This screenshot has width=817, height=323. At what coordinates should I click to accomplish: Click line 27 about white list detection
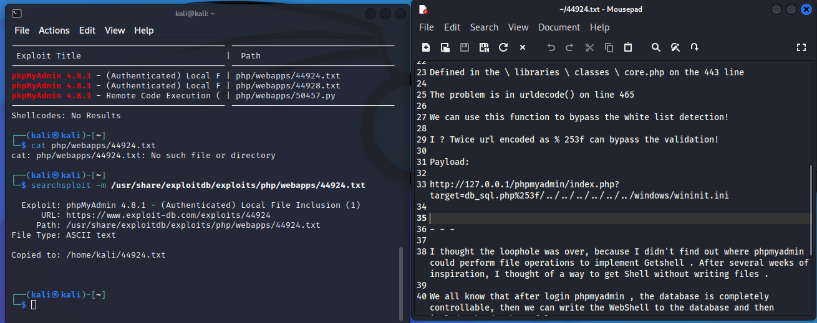point(579,117)
